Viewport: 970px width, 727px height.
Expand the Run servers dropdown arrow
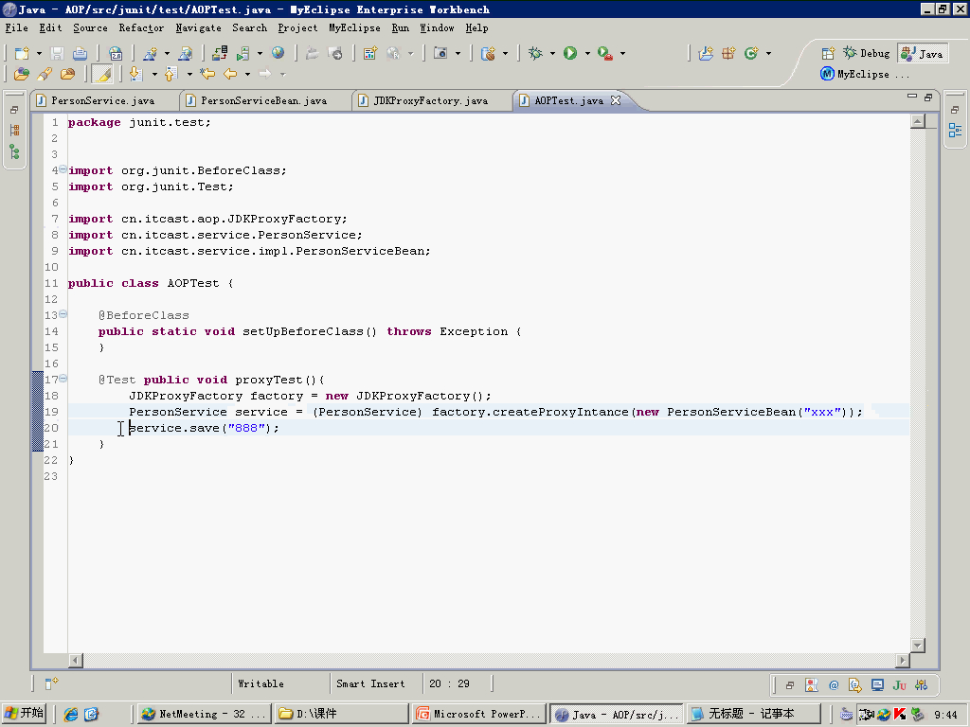pyautogui.click(x=260, y=54)
